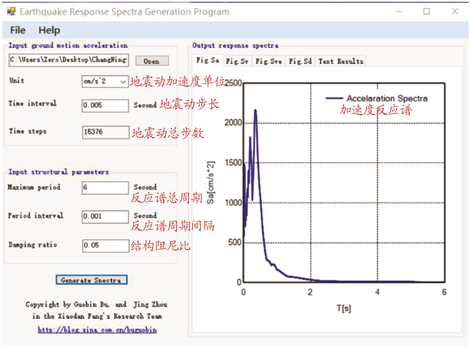Image resolution: width=470 pixels, height=348 pixels.
Task: Switch to the Fig.Sa tab
Action: 207,60
